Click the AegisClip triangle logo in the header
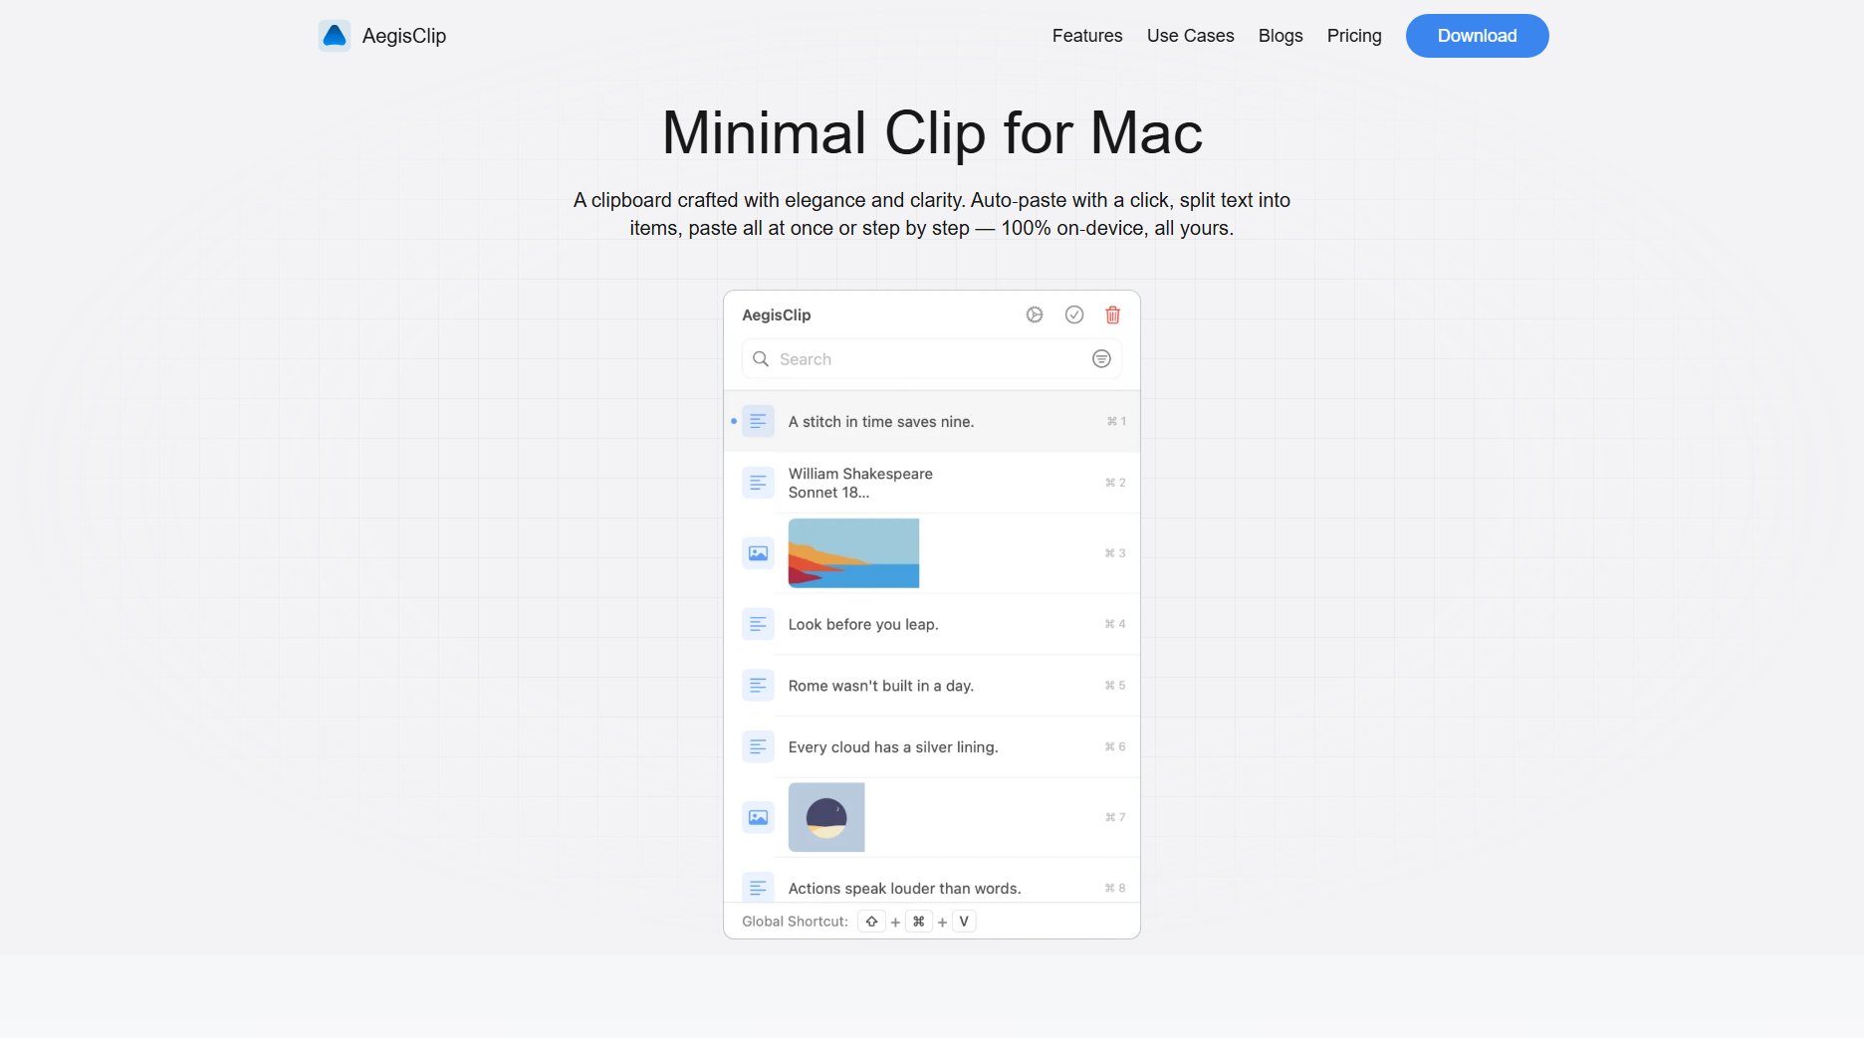This screenshot has height=1038, width=1864. pos(335,35)
